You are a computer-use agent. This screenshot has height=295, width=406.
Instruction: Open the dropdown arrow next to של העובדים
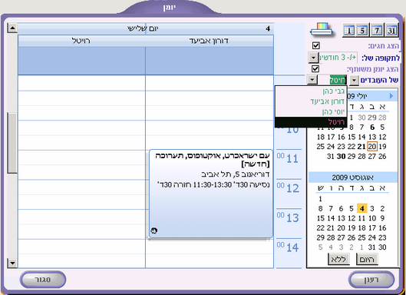[354, 81]
